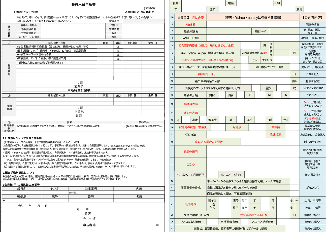This screenshot has height=232, width=326.
Task: Click the 商品の説明 entry area
Action: (253, 151)
